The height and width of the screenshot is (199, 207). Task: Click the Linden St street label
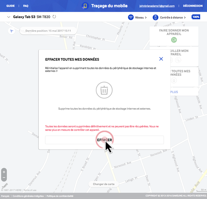(192, 118)
